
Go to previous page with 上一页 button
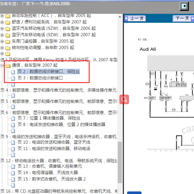[135, 19]
